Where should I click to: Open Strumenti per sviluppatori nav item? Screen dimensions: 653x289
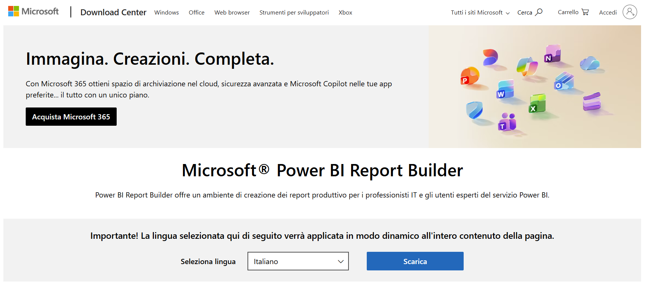coord(294,13)
